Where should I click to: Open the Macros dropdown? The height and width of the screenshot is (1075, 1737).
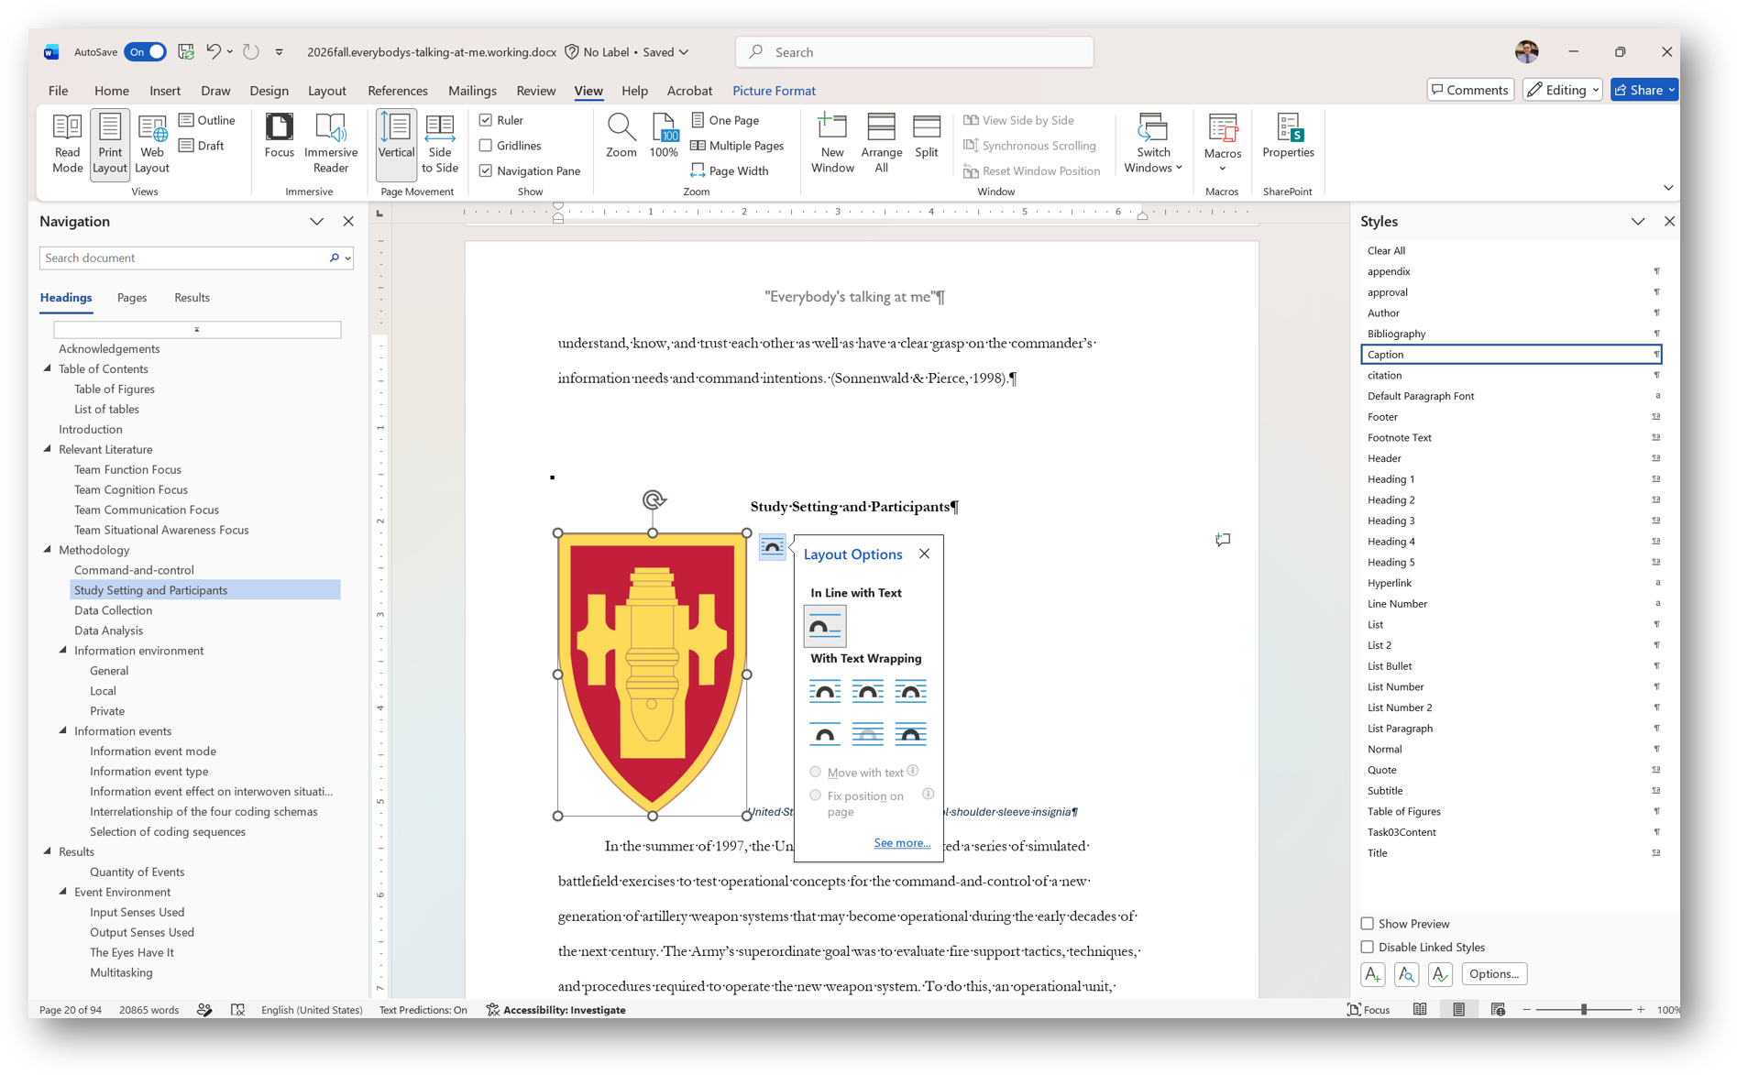[1222, 143]
